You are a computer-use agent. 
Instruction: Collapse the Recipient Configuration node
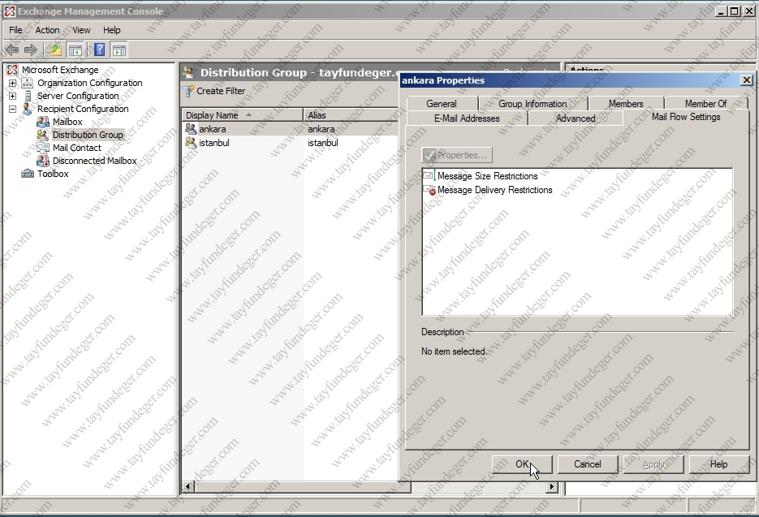pos(13,110)
